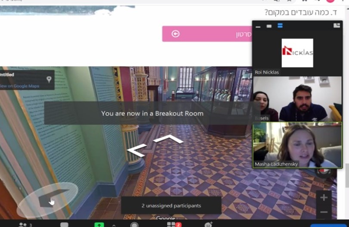This screenshot has width=349, height=227.
Task: Expand share options chevron beside Share Screen
Action: pos(114,225)
